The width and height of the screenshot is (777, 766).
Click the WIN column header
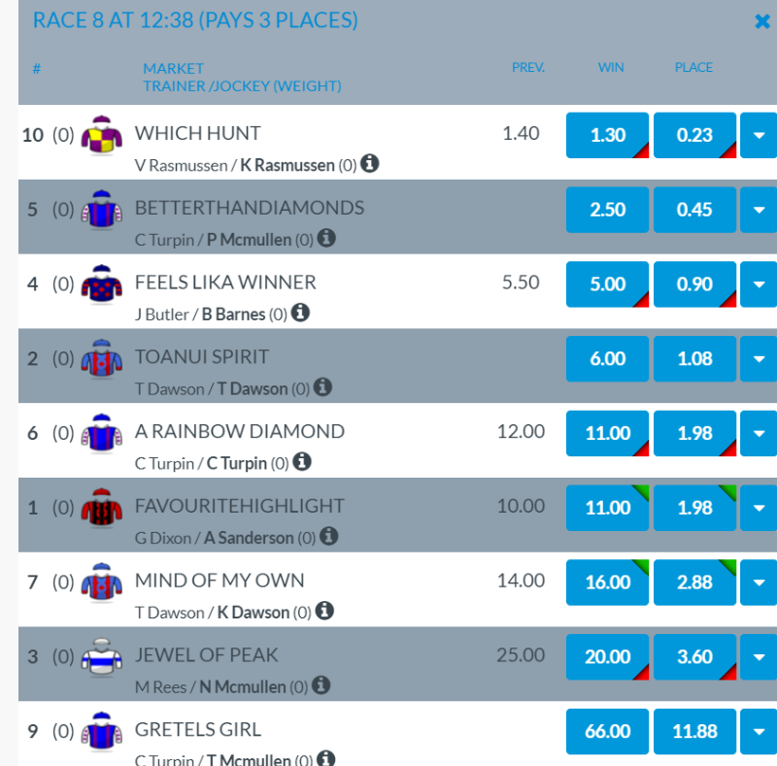[611, 68]
